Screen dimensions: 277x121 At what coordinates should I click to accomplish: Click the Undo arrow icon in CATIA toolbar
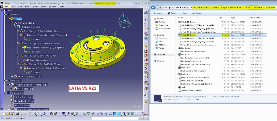click(x=35, y=114)
